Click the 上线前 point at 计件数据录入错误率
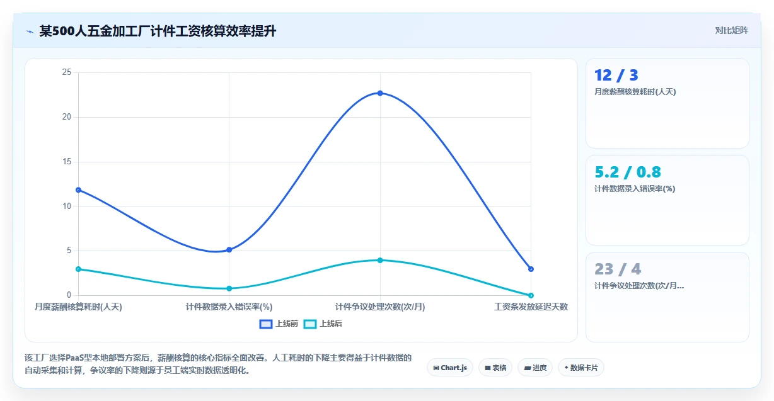Image resolution: width=774 pixels, height=401 pixels. (x=229, y=250)
